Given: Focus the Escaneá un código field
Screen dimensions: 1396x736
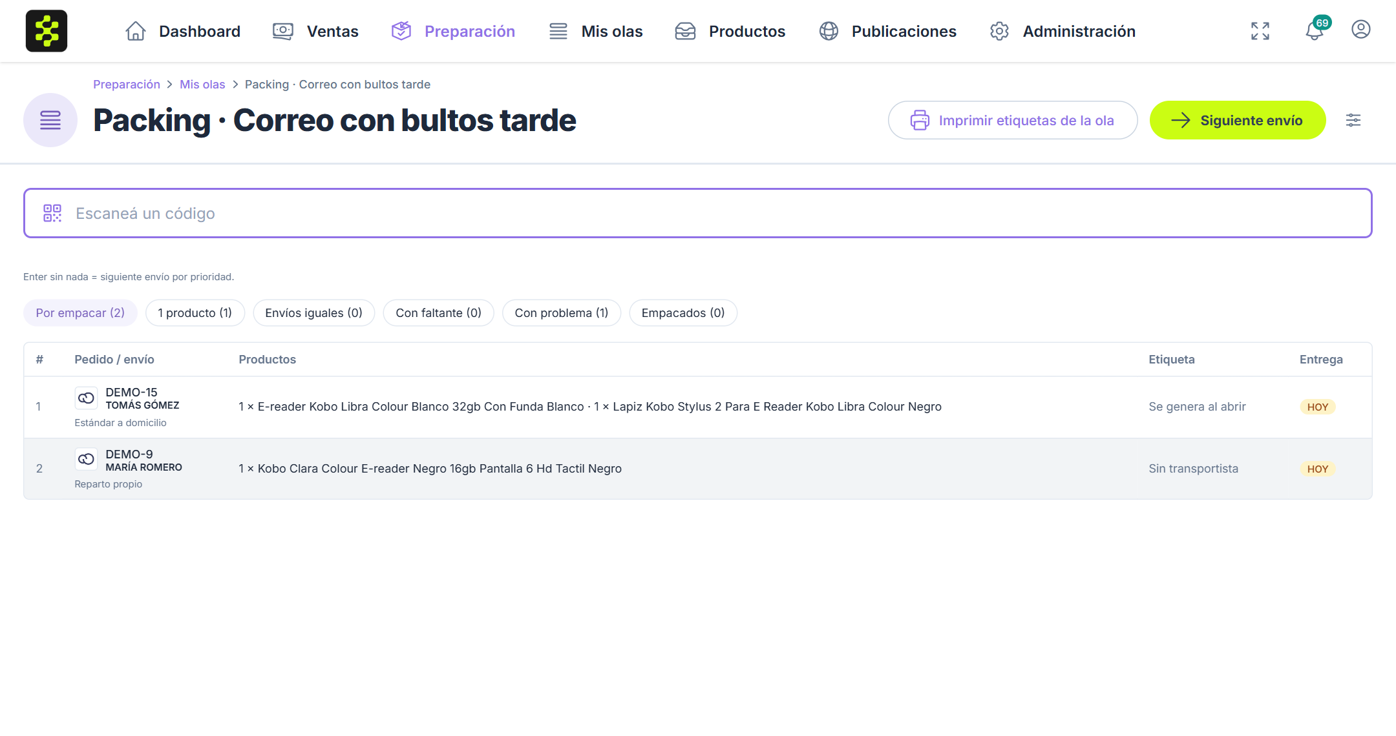Looking at the screenshot, I should point(698,213).
